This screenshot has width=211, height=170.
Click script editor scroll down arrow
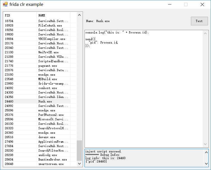(205, 144)
